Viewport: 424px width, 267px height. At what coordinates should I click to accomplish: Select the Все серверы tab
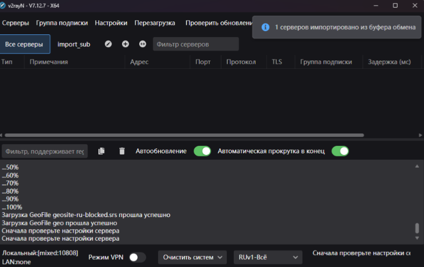pyautogui.click(x=24, y=44)
